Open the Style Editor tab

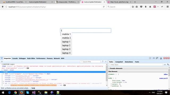[x=31, y=58]
